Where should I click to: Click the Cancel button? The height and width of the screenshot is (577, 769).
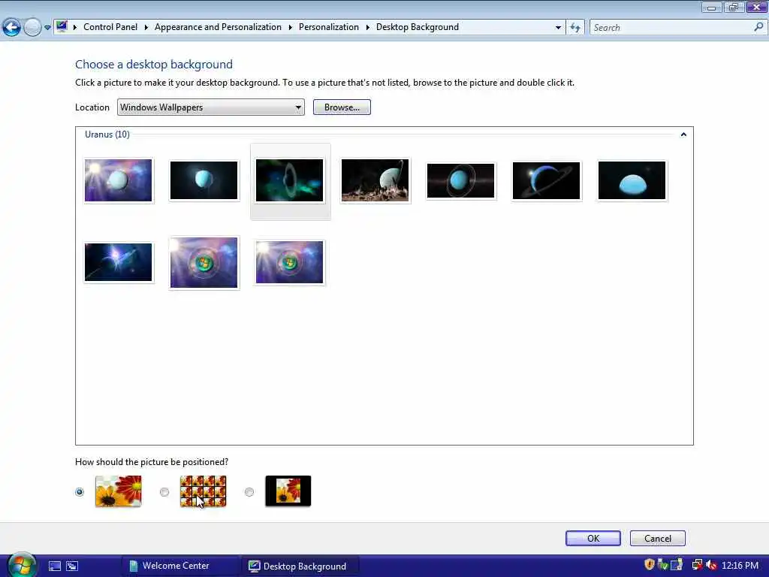click(x=658, y=538)
